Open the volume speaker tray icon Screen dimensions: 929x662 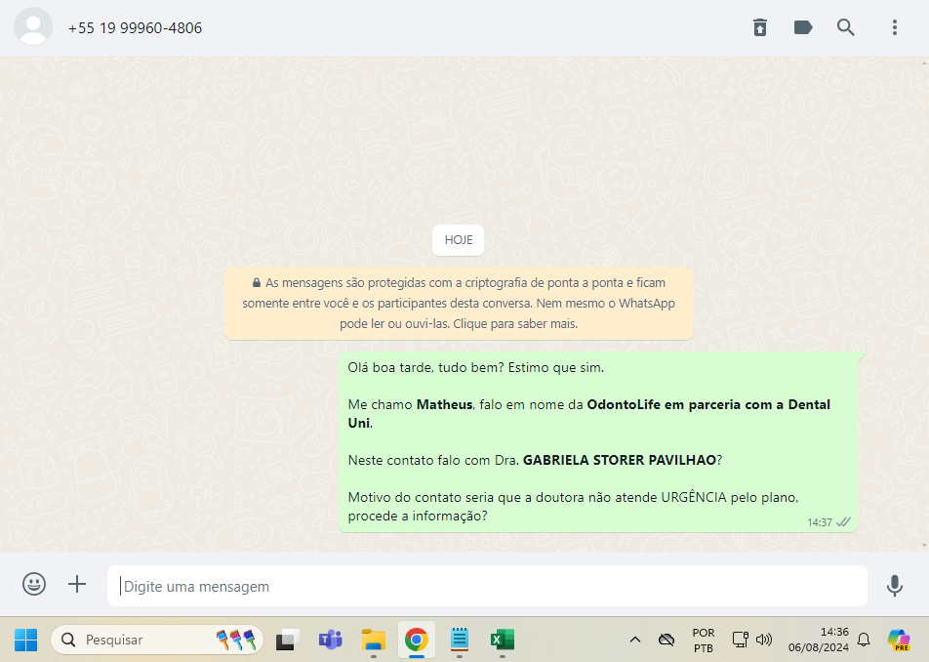click(x=764, y=640)
